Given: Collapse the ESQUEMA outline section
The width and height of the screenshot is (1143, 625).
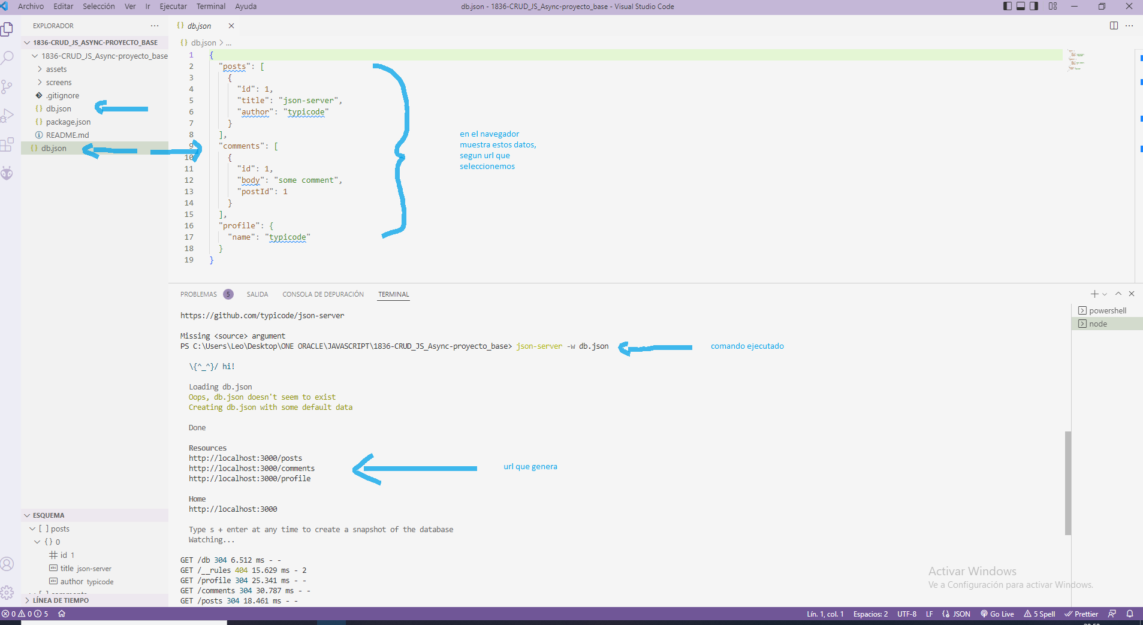Looking at the screenshot, I should 95,515.
